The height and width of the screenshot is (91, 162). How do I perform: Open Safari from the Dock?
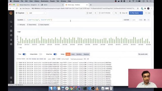coord(55,88)
